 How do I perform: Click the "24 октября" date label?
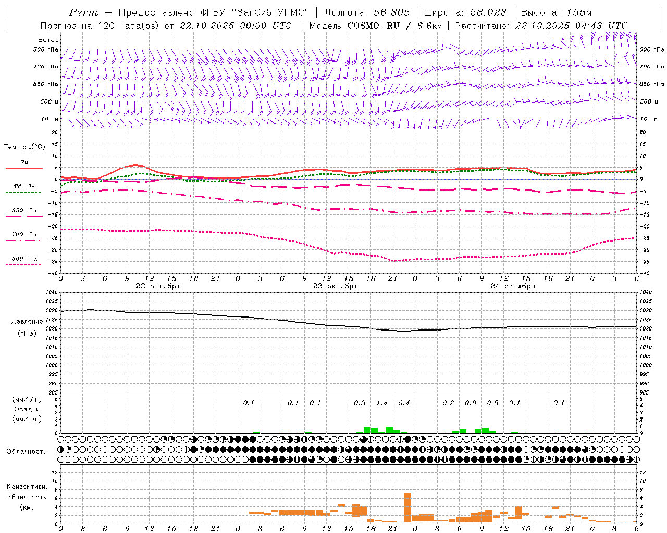[512, 286]
